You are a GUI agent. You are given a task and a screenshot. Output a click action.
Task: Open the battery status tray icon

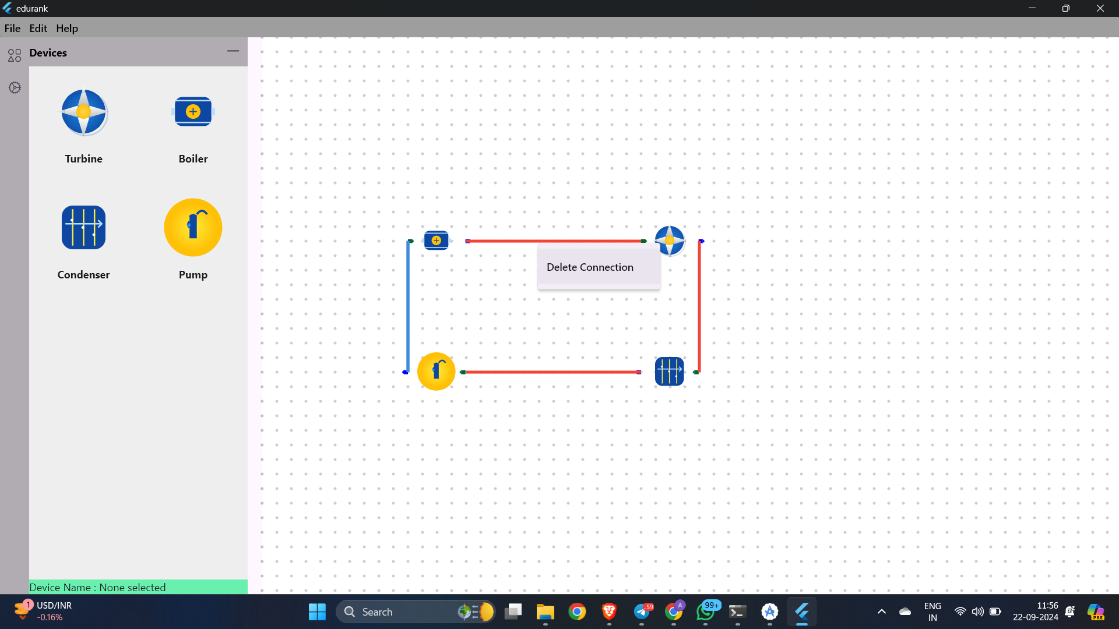click(x=995, y=612)
